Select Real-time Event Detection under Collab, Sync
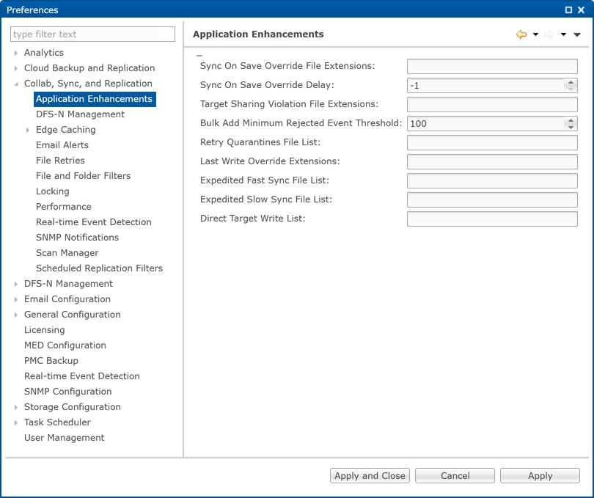Image resolution: width=594 pixels, height=498 pixels. click(94, 222)
